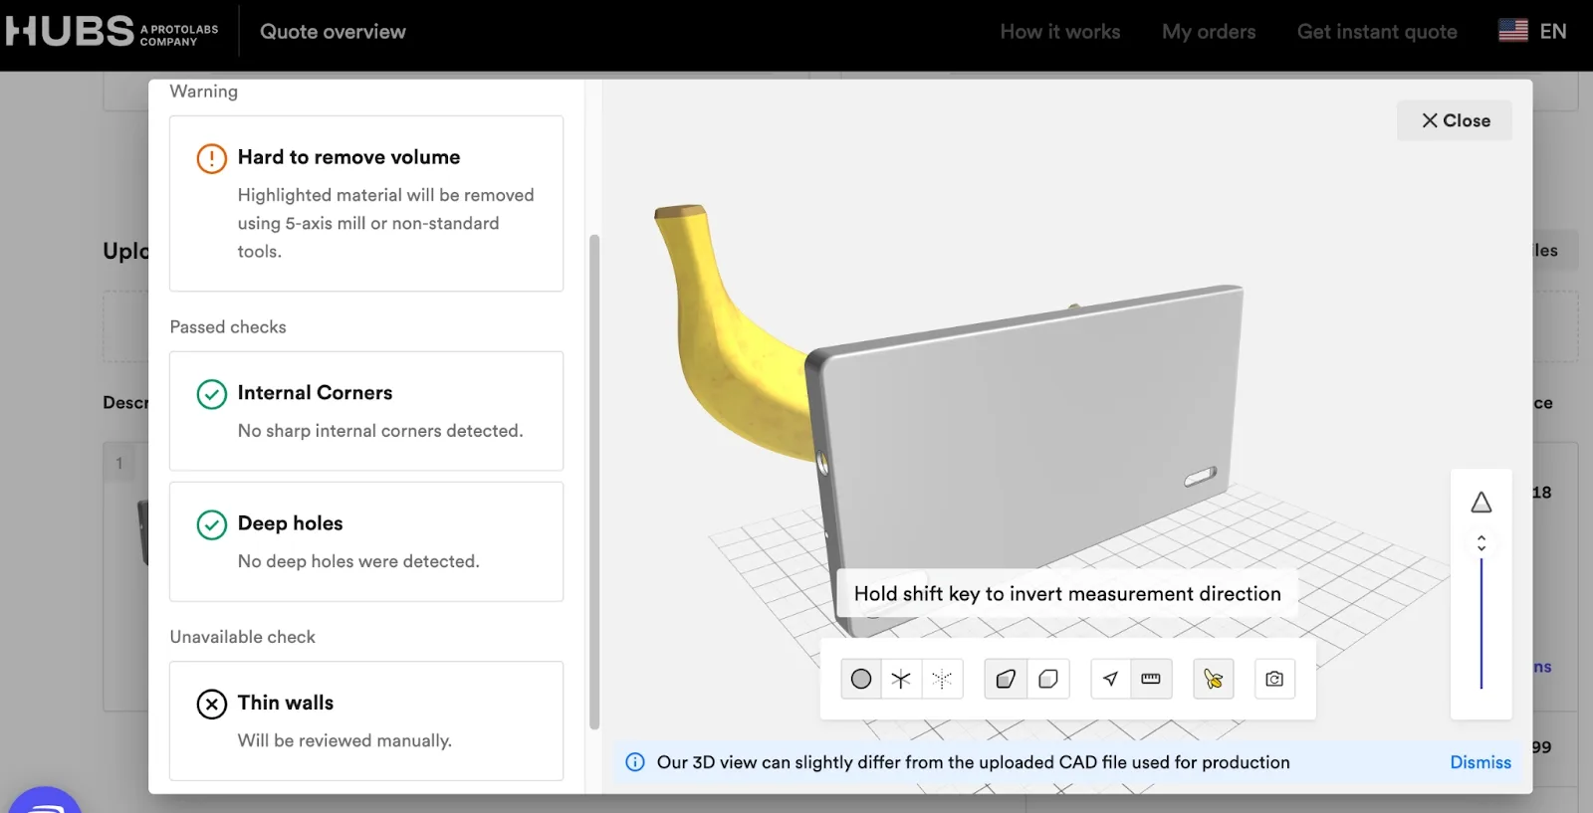Click the blue vertical slider track
The image size is (1593, 813).
coord(1481,624)
